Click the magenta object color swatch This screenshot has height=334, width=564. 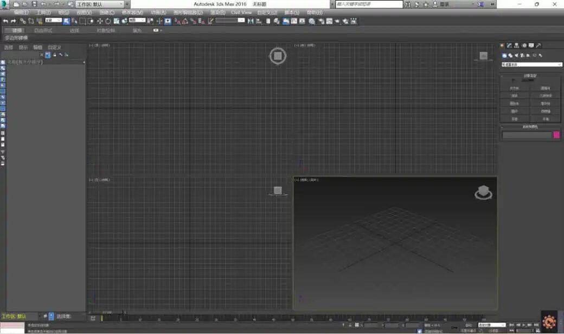pos(556,135)
